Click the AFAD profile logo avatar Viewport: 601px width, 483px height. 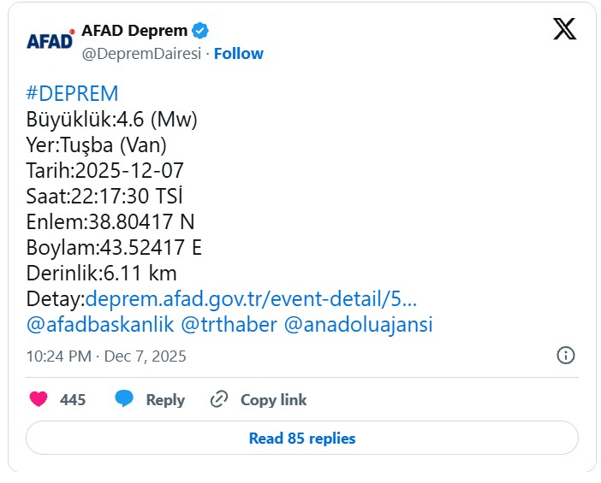(50, 41)
